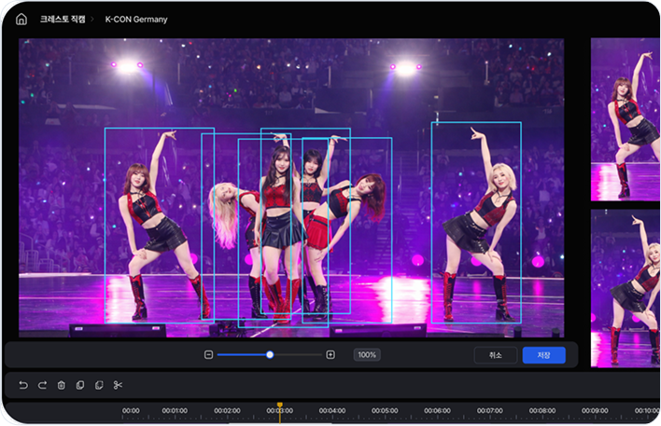Click the orange playhead on the timeline
The image size is (661, 426).
tap(278, 406)
